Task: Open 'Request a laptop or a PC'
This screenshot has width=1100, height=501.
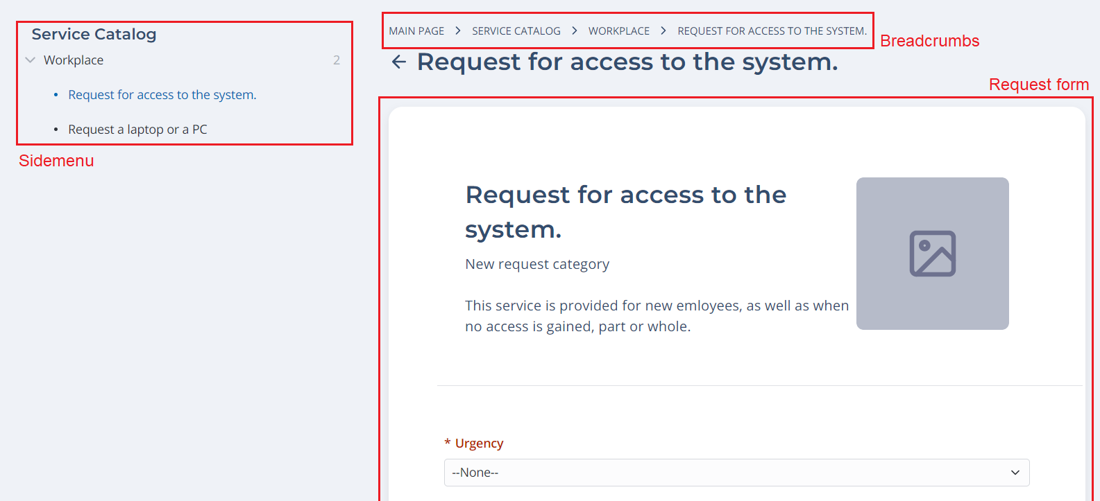Action: click(137, 130)
